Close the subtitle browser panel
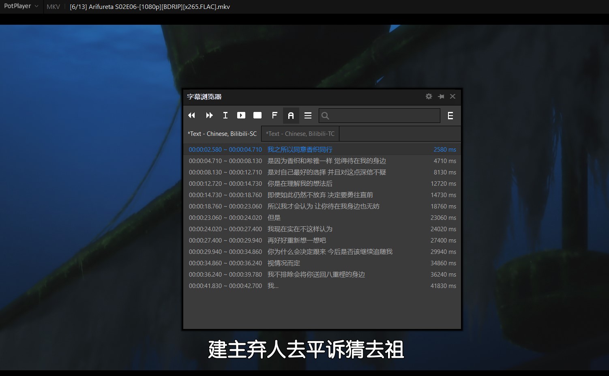Screen dimensions: 609x376 tap(453, 97)
